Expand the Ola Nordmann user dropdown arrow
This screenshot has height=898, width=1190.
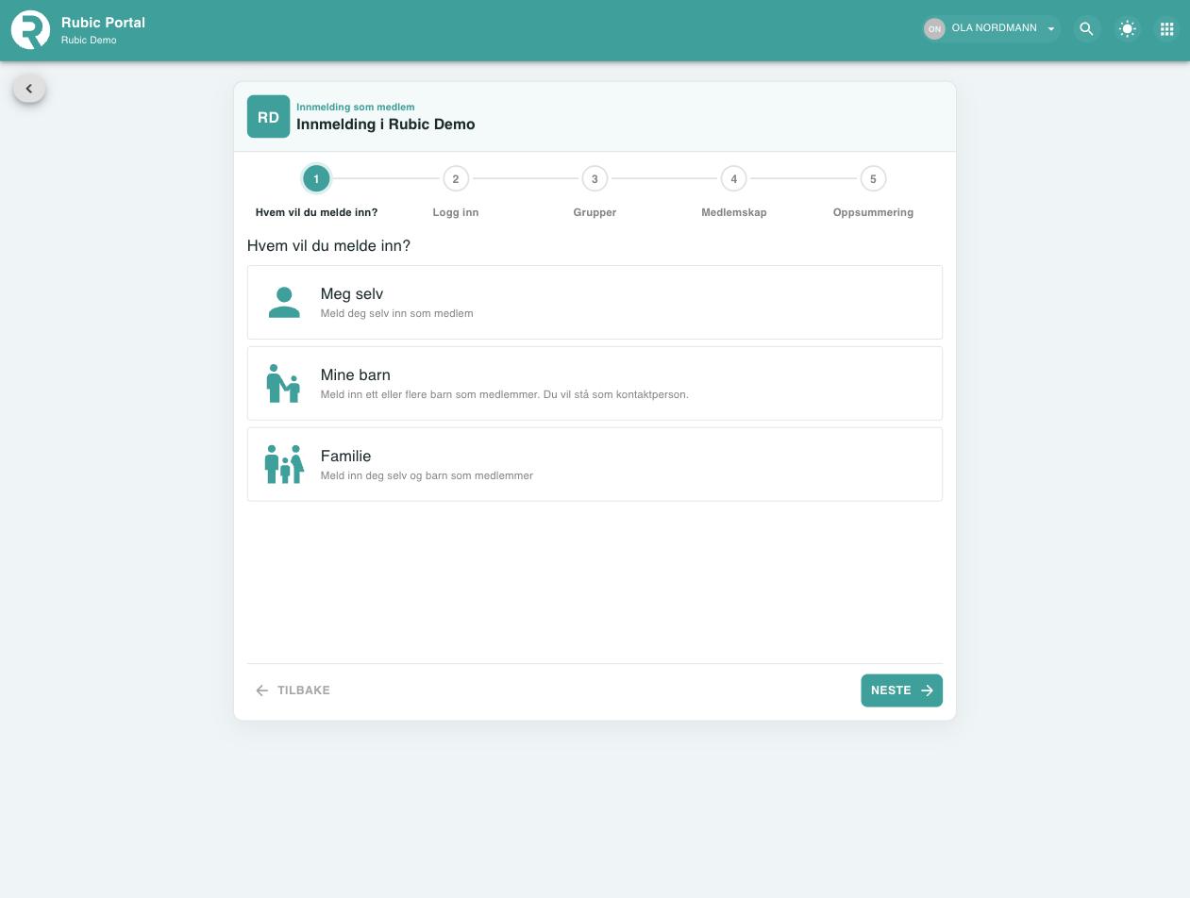[1050, 29]
